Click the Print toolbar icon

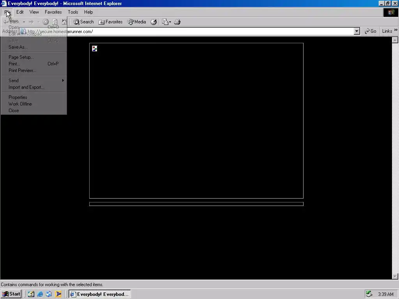(177, 22)
